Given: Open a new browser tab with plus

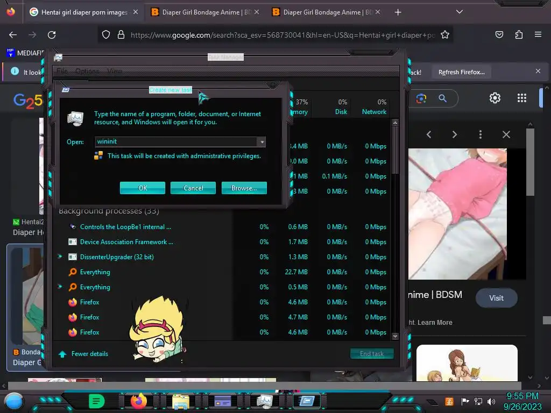Looking at the screenshot, I should (398, 12).
